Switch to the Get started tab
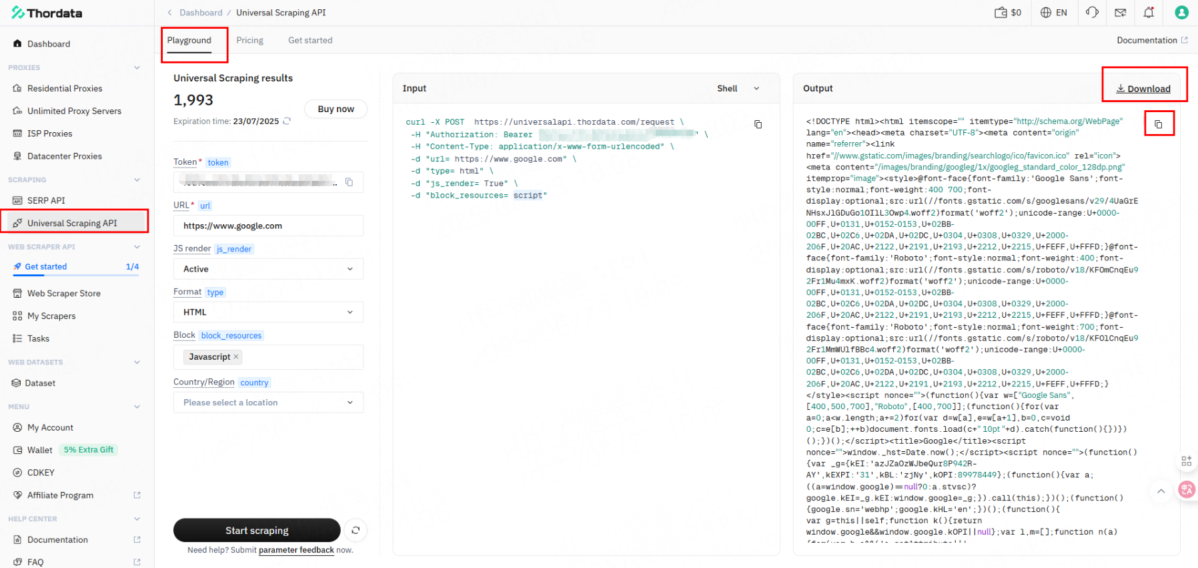 pyautogui.click(x=310, y=41)
